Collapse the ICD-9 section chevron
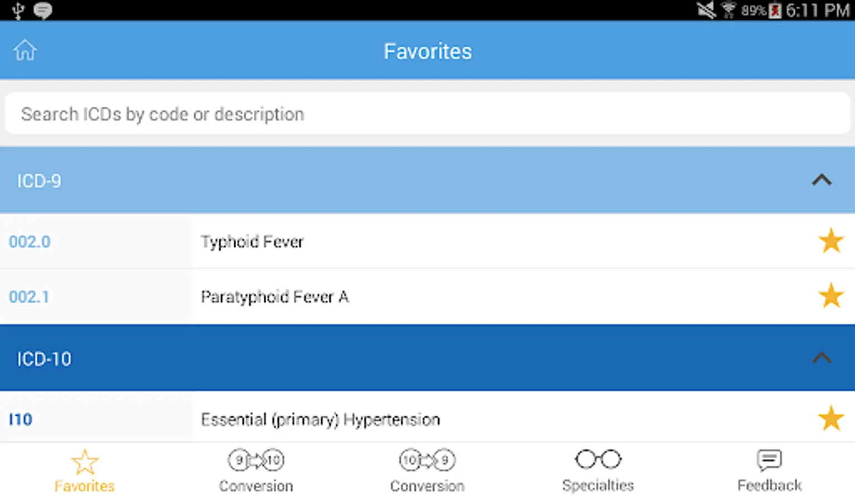This screenshot has height=501, width=855. (x=822, y=180)
